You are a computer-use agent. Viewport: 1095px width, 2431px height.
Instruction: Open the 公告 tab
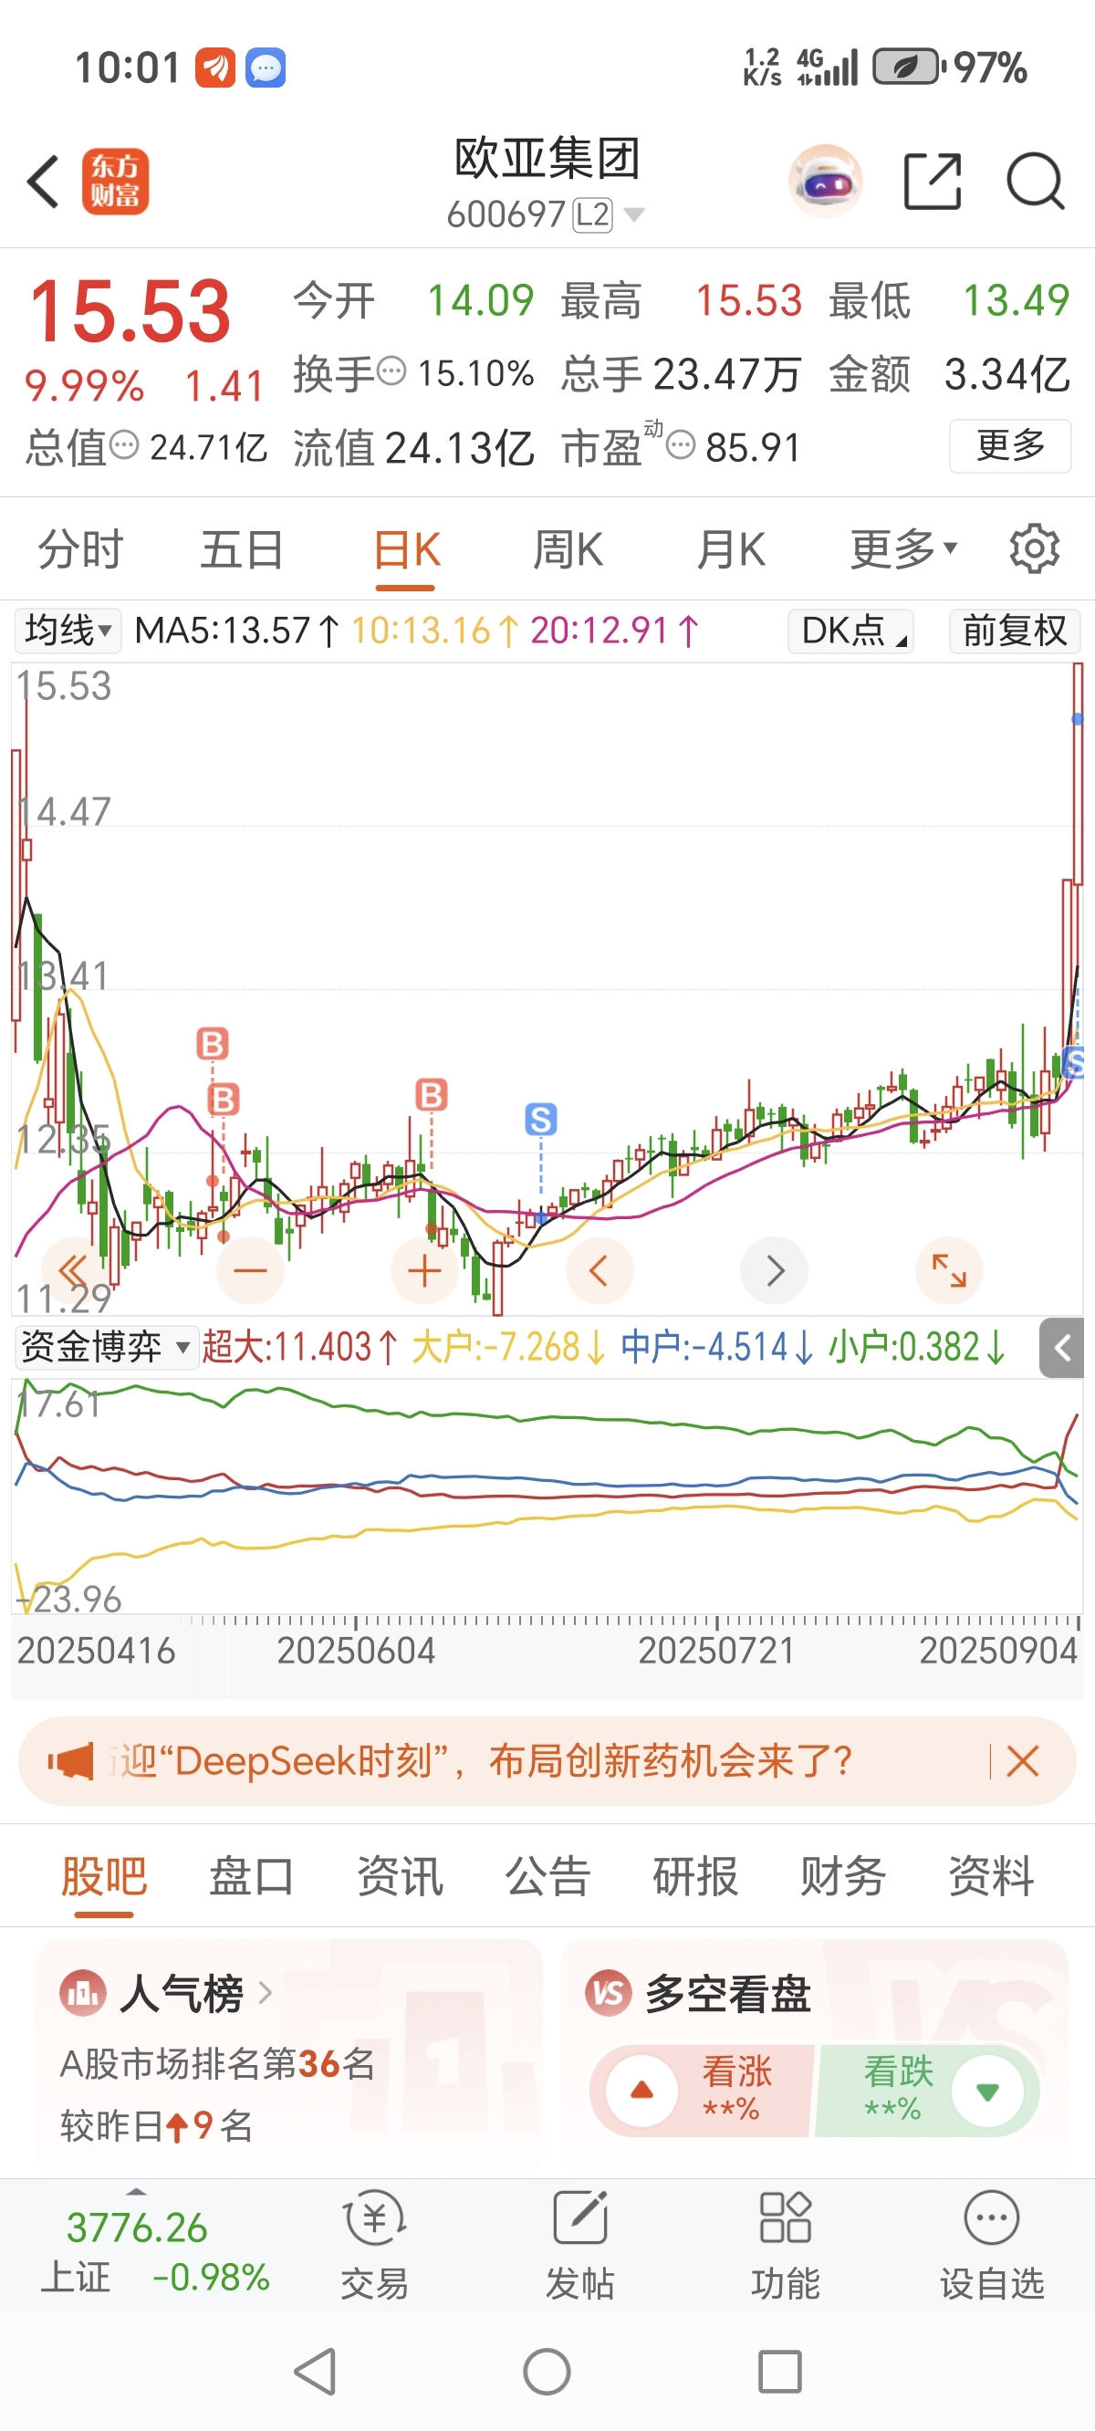547,1876
